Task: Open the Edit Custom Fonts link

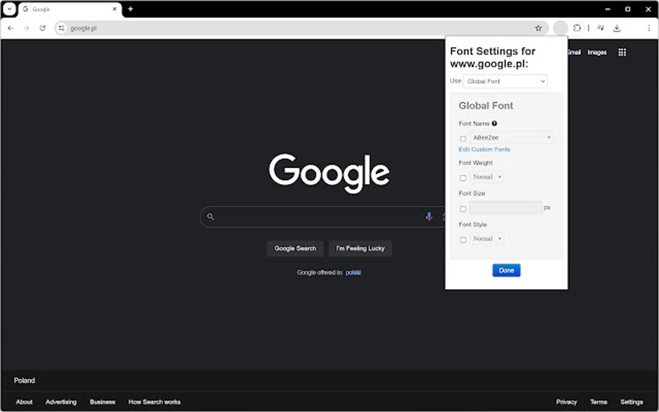Action: tap(484, 149)
